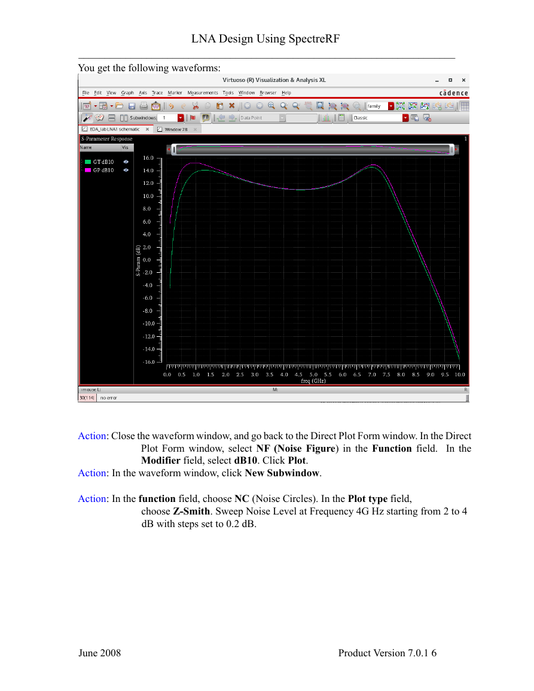Open the Window menu
534x691 pixels.
click(x=247, y=93)
